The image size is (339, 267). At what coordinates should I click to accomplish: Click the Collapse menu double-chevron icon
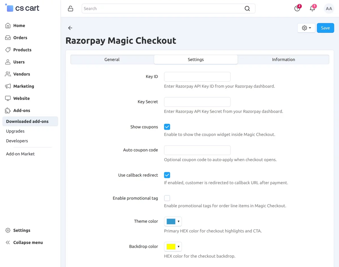coord(8,243)
